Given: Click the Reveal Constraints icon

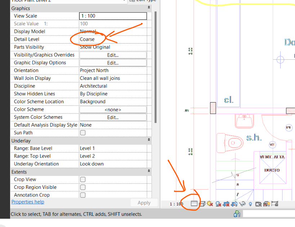Looking at the screenshot, I should tap(274, 204).
